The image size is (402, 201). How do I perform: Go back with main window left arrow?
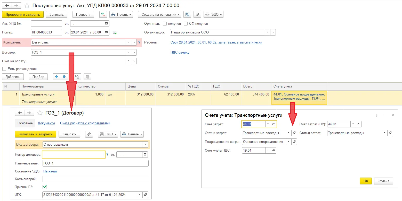[x=7, y=5]
